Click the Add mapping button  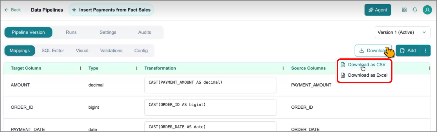pyautogui.click(x=408, y=51)
